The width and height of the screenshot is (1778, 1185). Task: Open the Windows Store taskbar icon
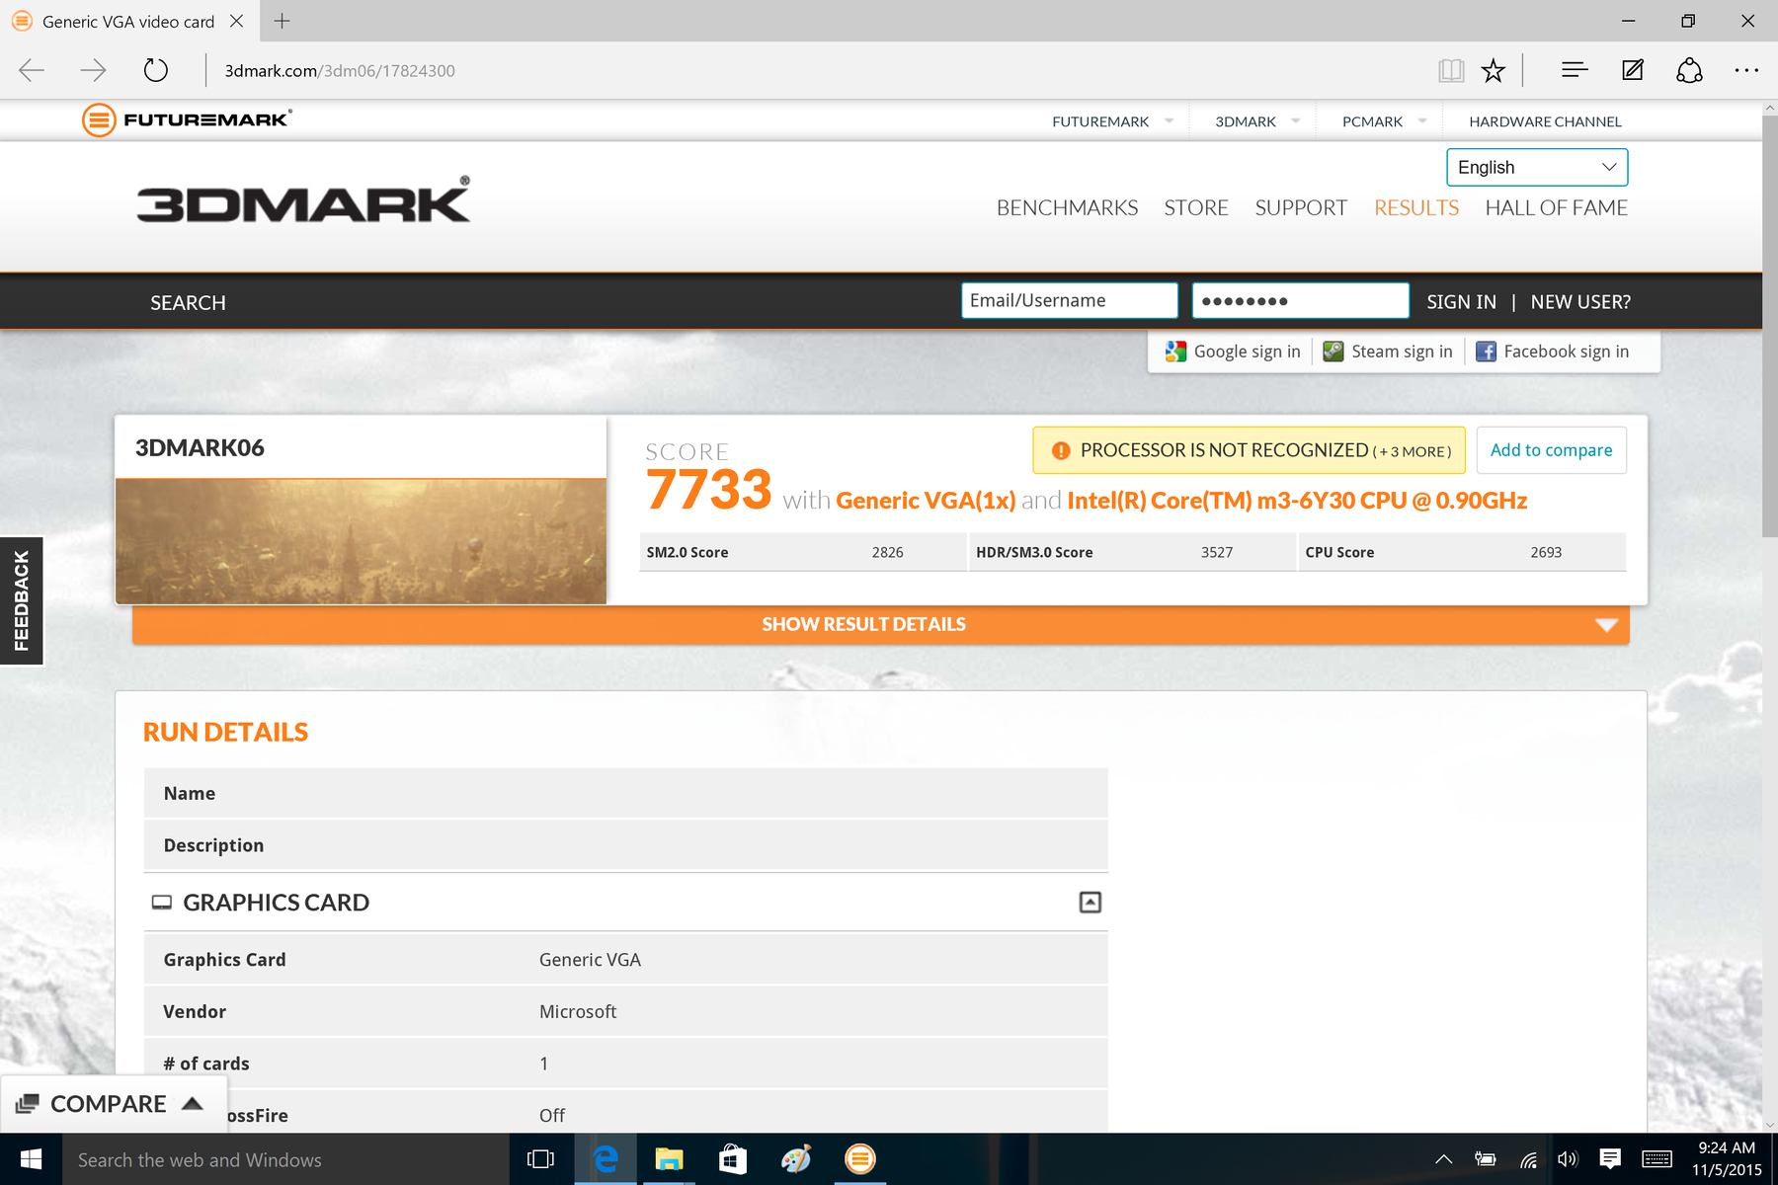coord(732,1159)
